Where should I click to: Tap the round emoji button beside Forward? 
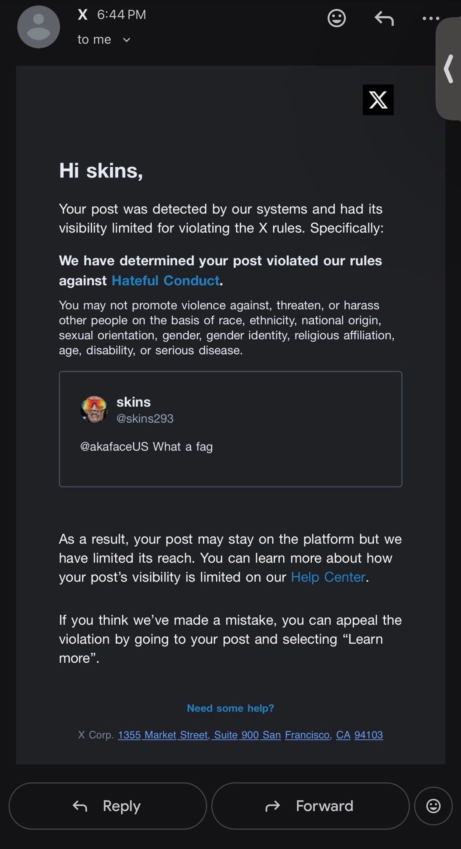coord(433,806)
